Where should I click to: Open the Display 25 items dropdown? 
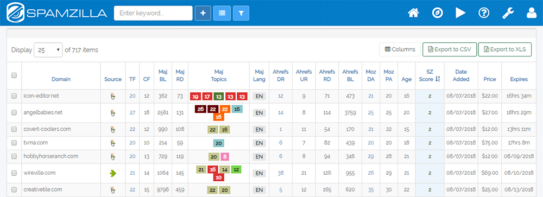(x=48, y=50)
